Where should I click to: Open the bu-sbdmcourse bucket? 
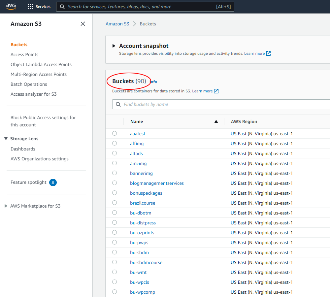146,262
